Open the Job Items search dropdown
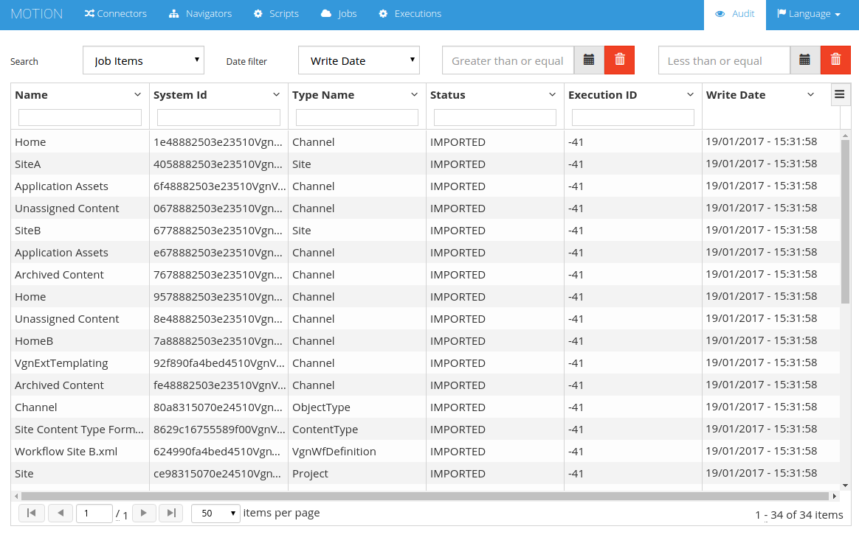 coord(143,60)
